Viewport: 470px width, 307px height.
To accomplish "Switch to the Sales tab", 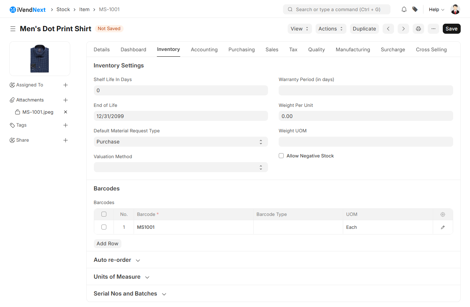I will pyautogui.click(x=272, y=49).
